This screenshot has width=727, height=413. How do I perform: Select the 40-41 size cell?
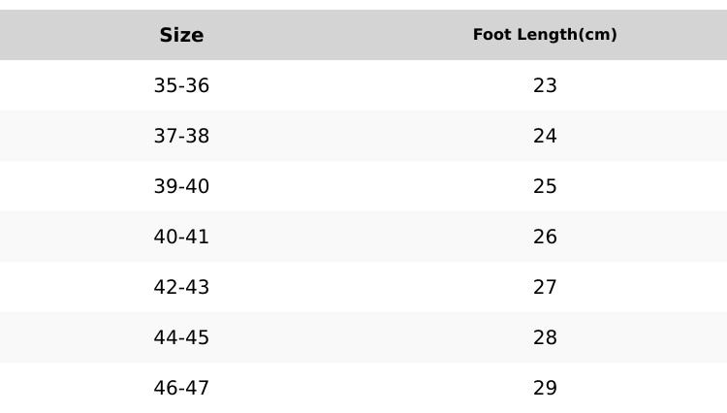(x=181, y=237)
